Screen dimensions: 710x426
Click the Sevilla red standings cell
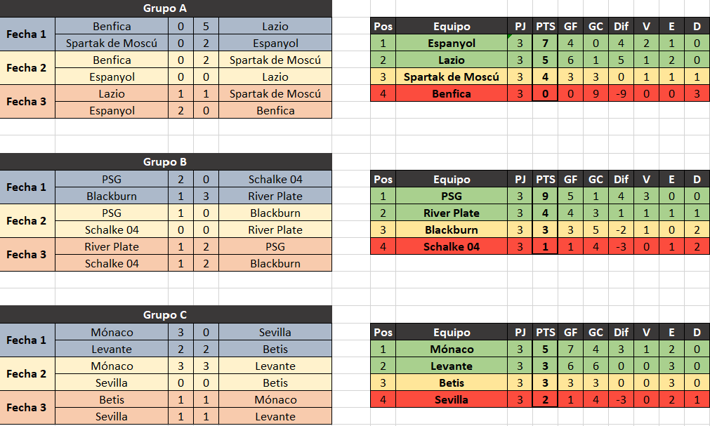click(452, 400)
